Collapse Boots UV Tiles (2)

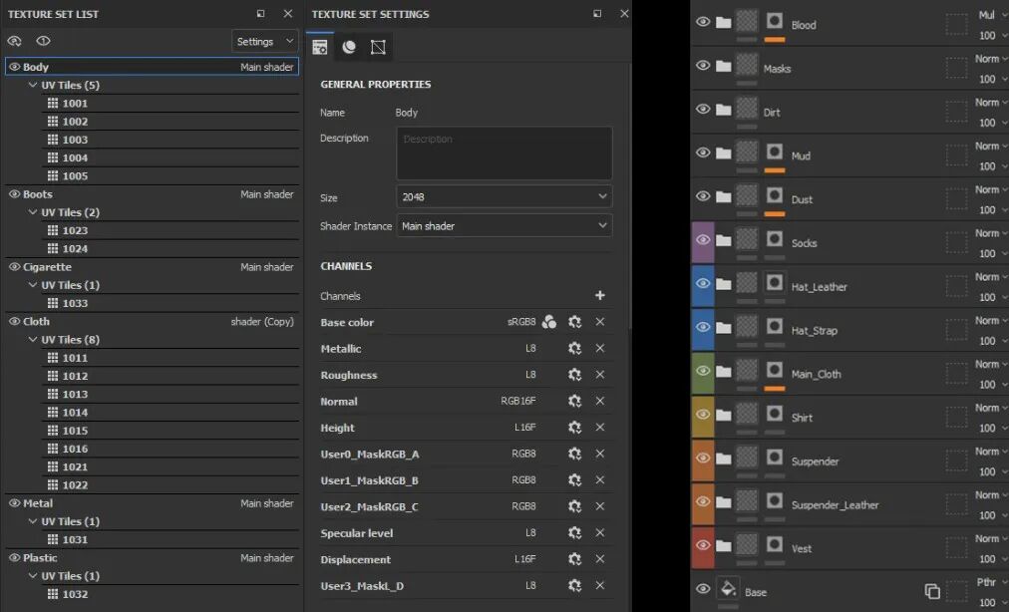click(x=33, y=212)
